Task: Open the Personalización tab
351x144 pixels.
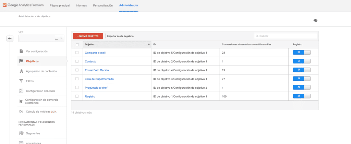Action: click(103, 6)
